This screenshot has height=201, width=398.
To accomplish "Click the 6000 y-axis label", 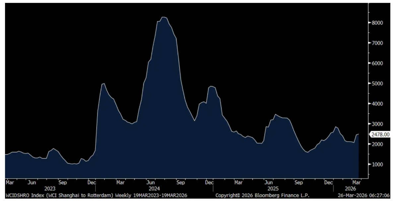I will point(378,63).
